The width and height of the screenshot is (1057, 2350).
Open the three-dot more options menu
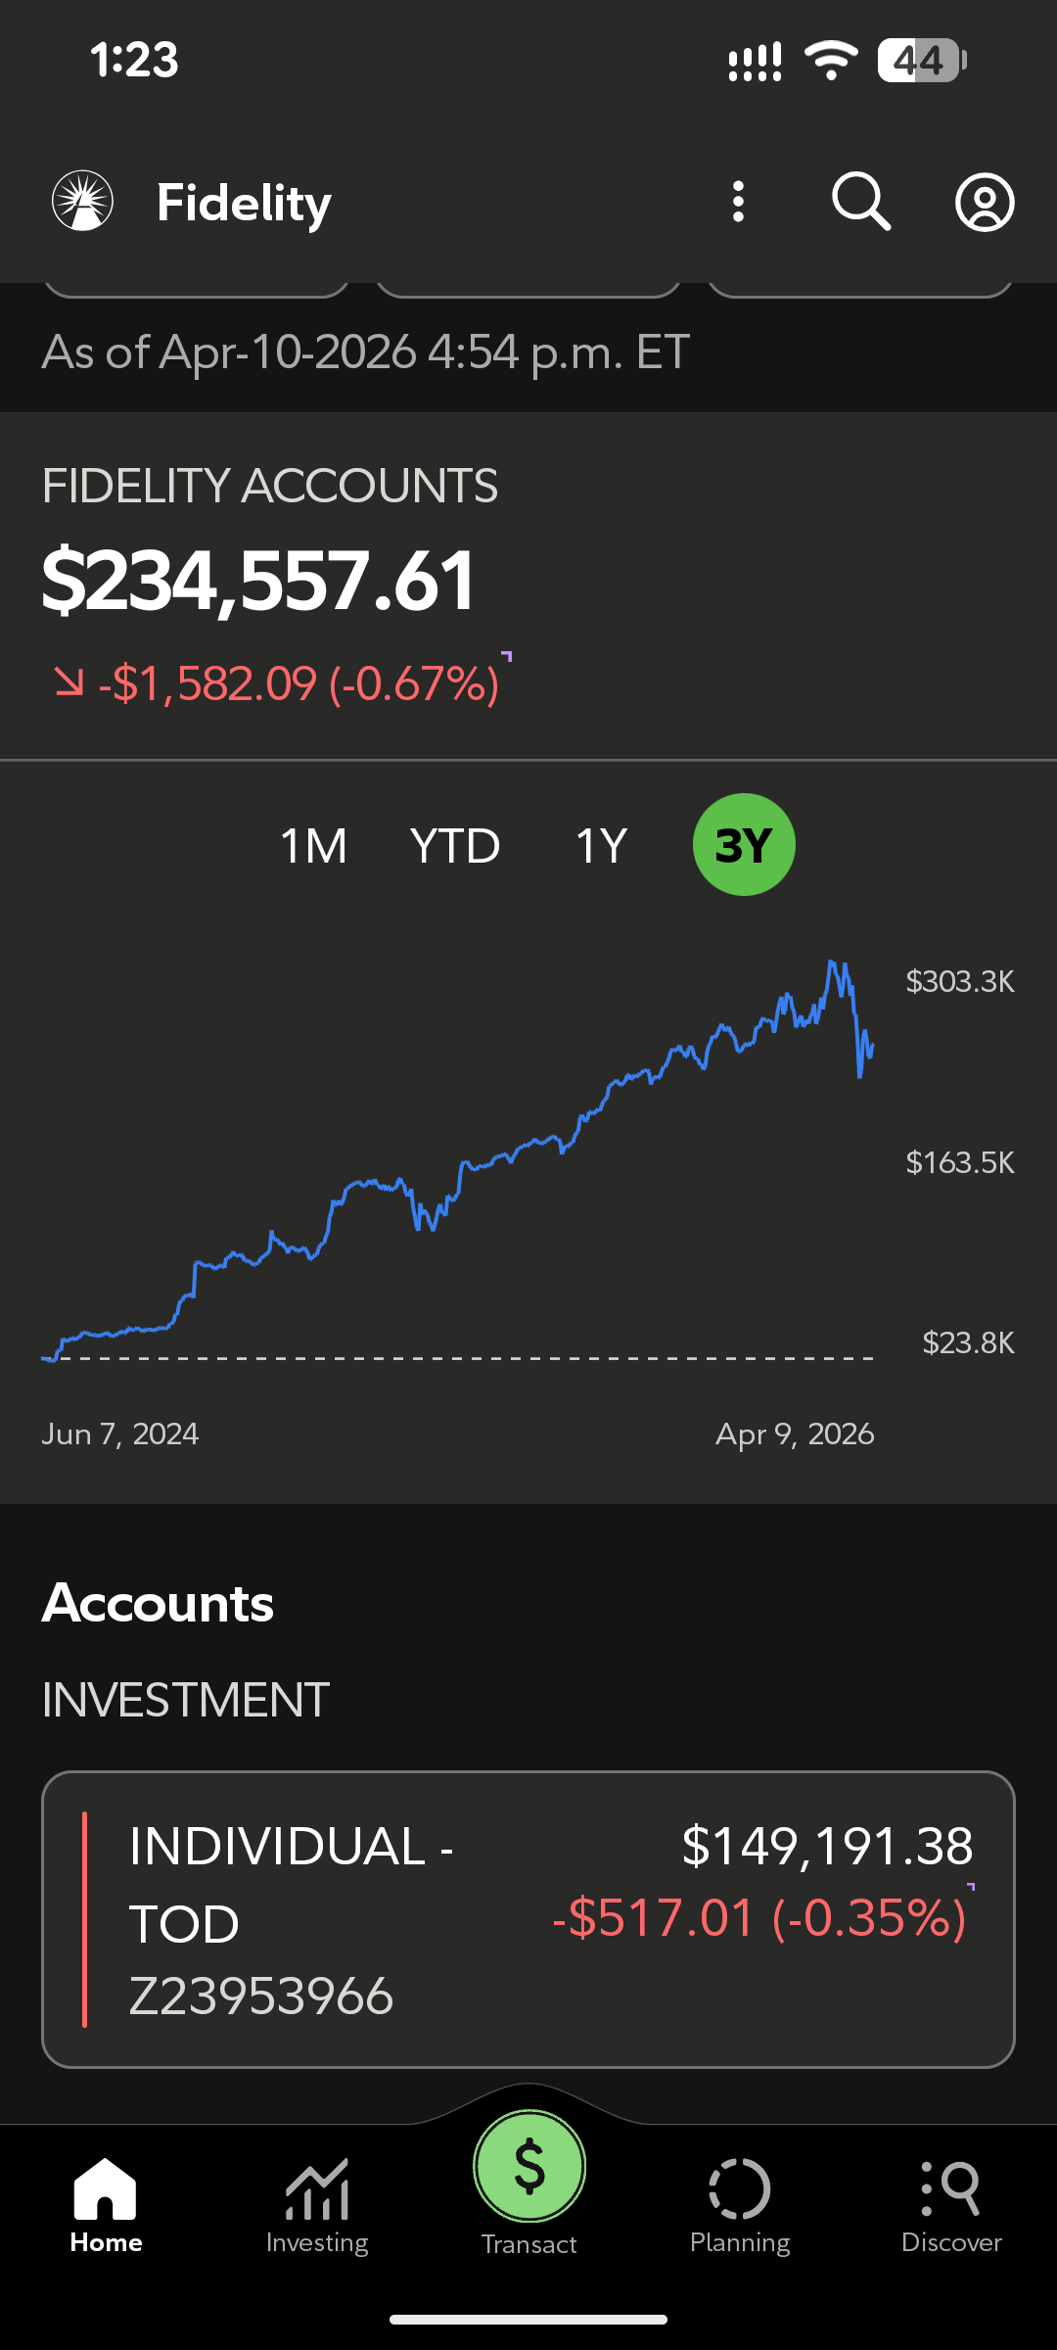click(739, 202)
